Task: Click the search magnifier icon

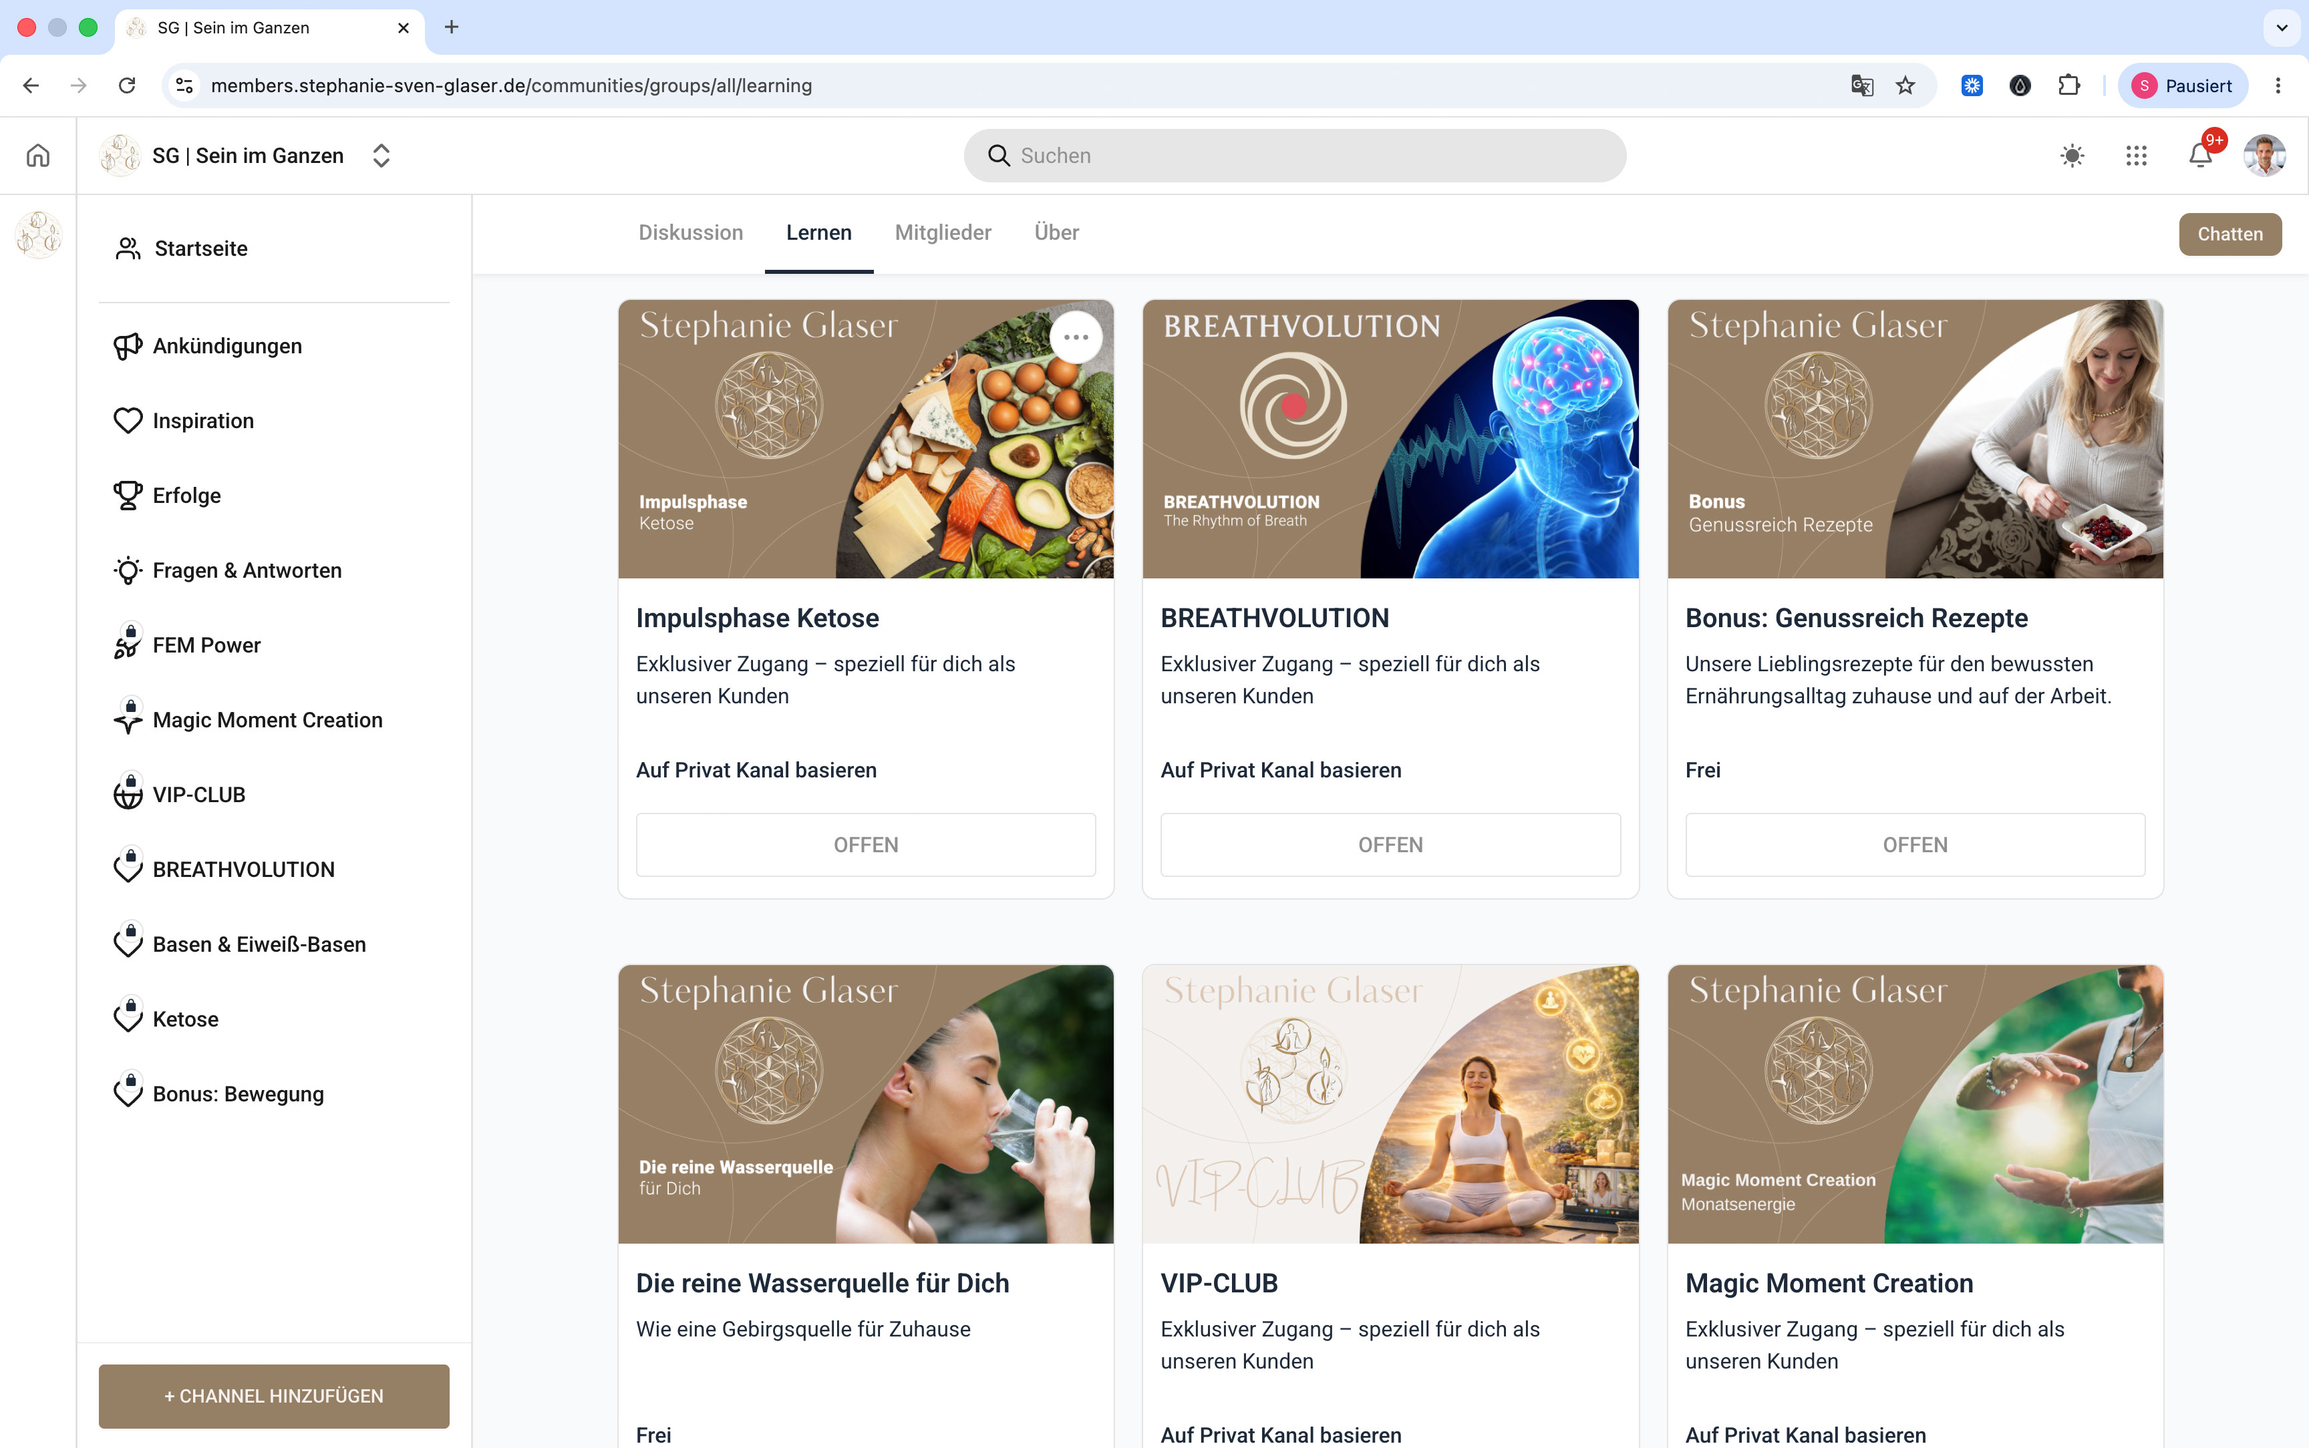Action: pyautogui.click(x=999, y=155)
